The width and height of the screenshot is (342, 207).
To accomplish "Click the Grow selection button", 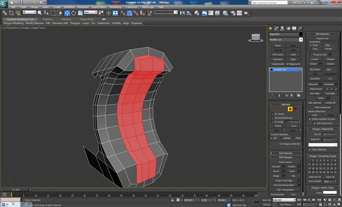I will click(x=294, y=126).
